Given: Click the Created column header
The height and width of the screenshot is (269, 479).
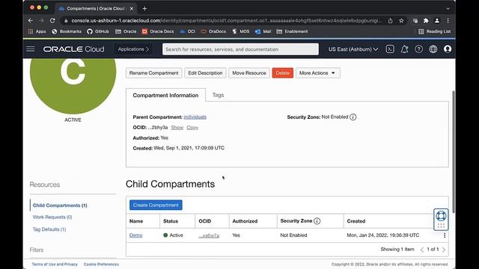Looking at the screenshot, I should [356, 221].
